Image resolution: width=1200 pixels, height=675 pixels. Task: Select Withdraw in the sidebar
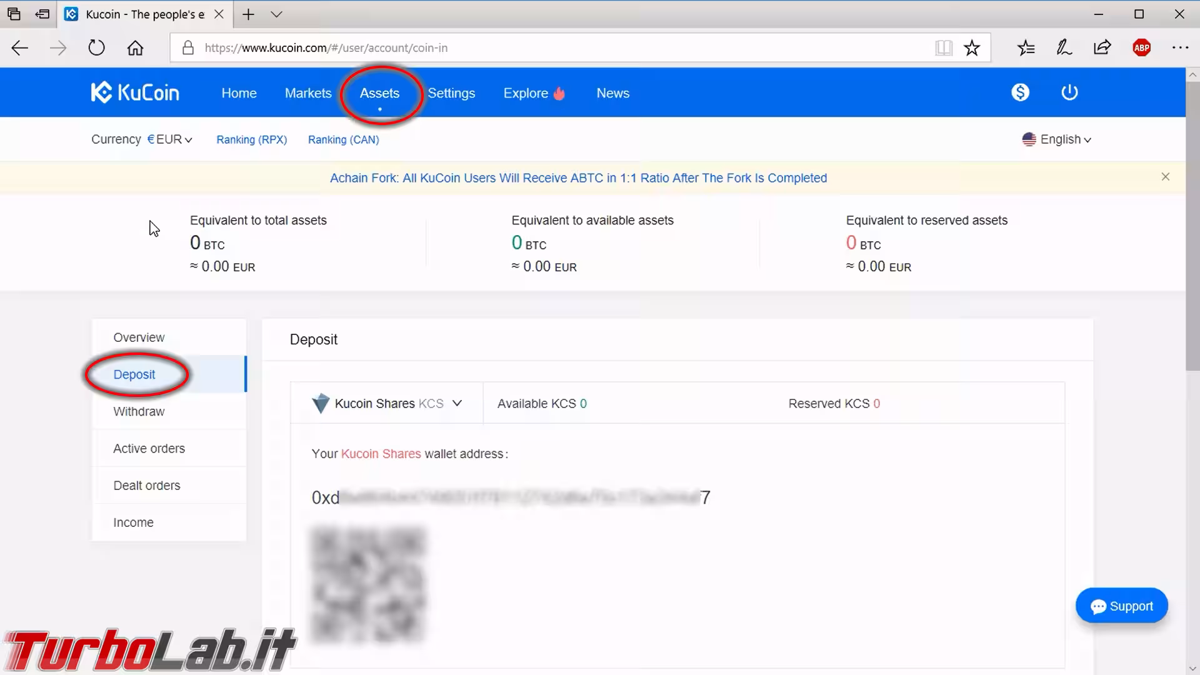point(139,411)
